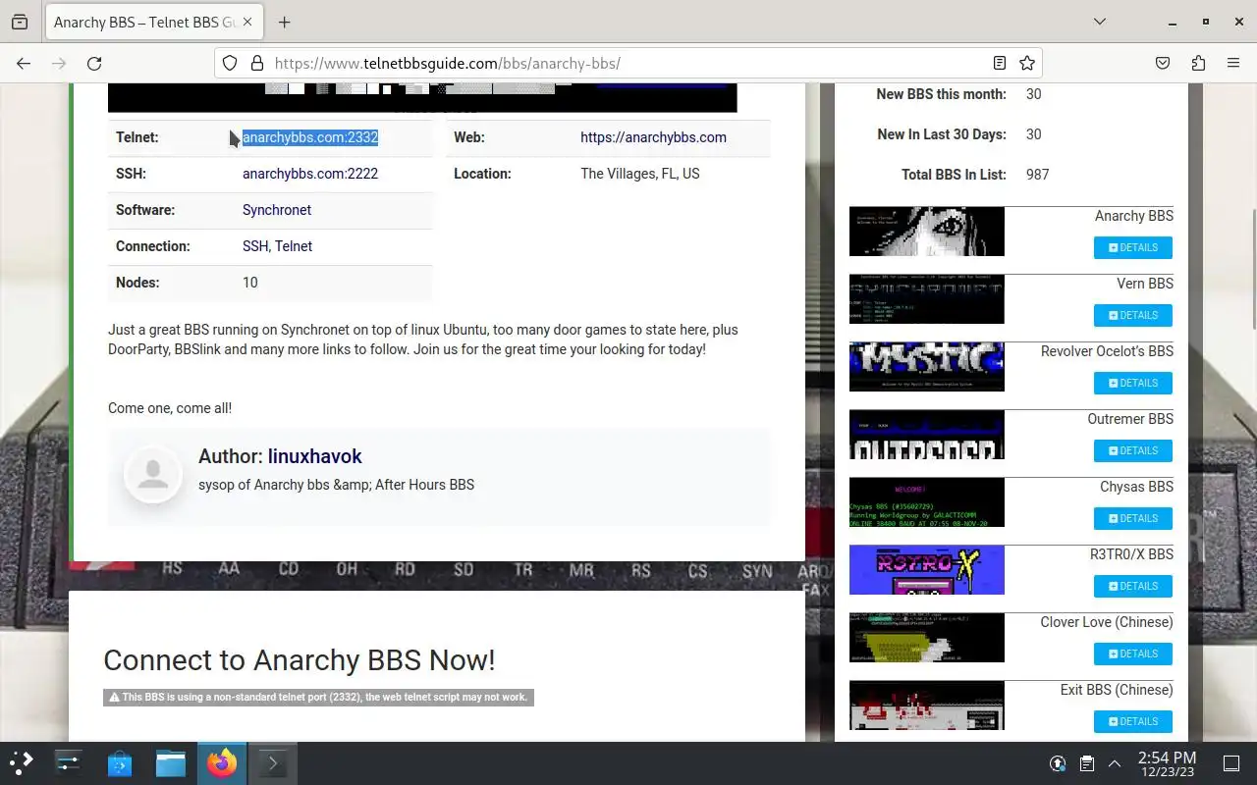This screenshot has height=785, width=1257.
Task: Focus the URL address field
Action: [628, 63]
